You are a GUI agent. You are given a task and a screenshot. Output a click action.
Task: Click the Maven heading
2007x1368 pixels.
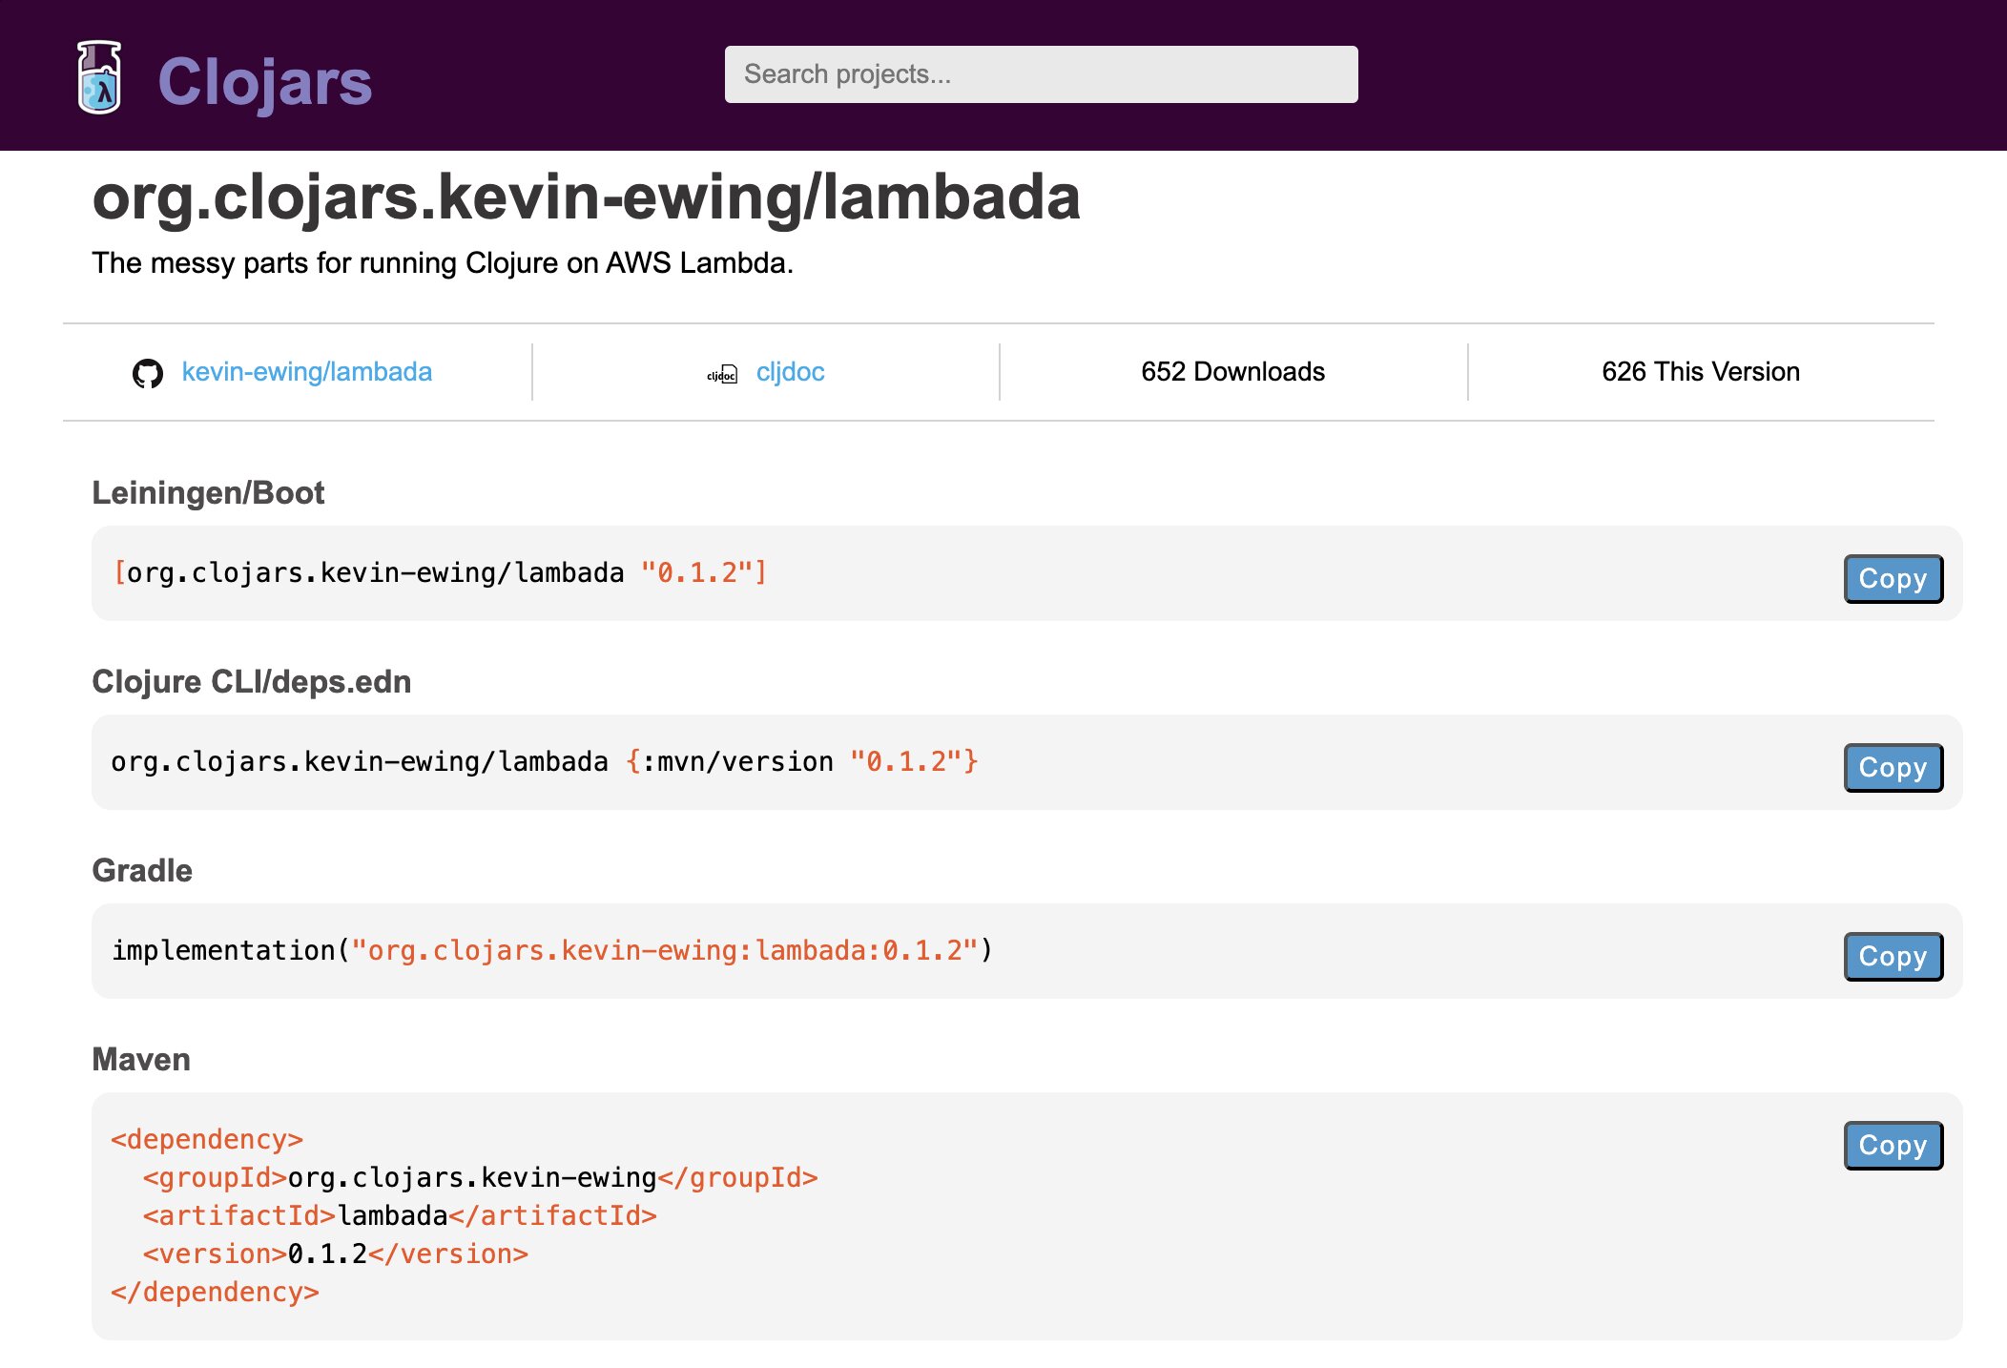(x=141, y=1060)
